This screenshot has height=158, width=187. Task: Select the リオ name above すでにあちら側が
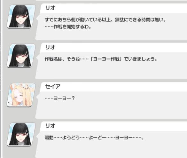coord(50,8)
